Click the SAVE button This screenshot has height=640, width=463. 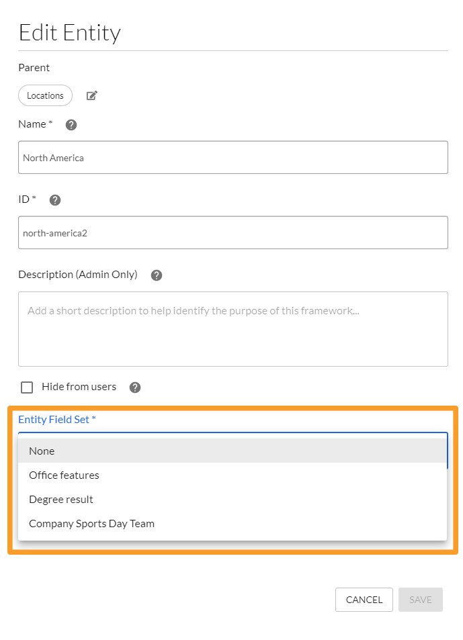pyautogui.click(x=421, y=600)
